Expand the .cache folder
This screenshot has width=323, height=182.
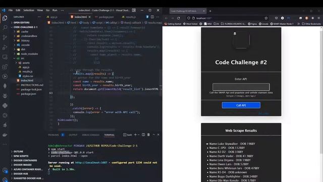(x=25, y=31)
